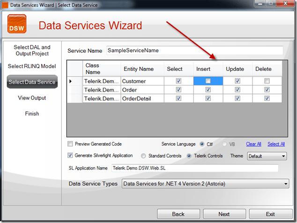
Task: Go to Select DAL and Output Project step
Action: (32, 50)
